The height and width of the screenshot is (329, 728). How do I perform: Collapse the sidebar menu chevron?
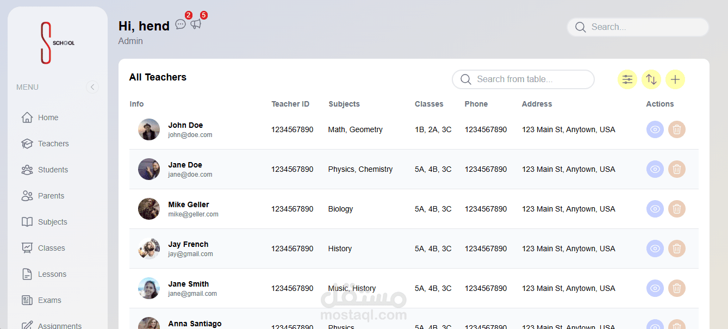pos(92,87)
